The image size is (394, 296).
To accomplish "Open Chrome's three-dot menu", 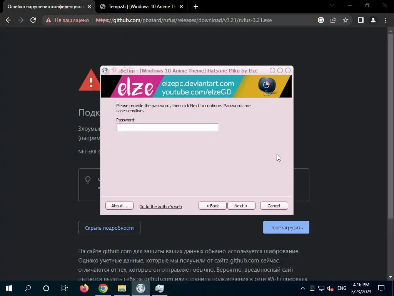I will click(x=386, y=20).
